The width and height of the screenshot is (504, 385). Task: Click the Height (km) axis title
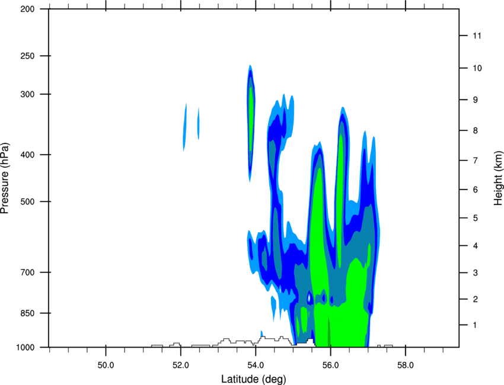coord(498,178)
